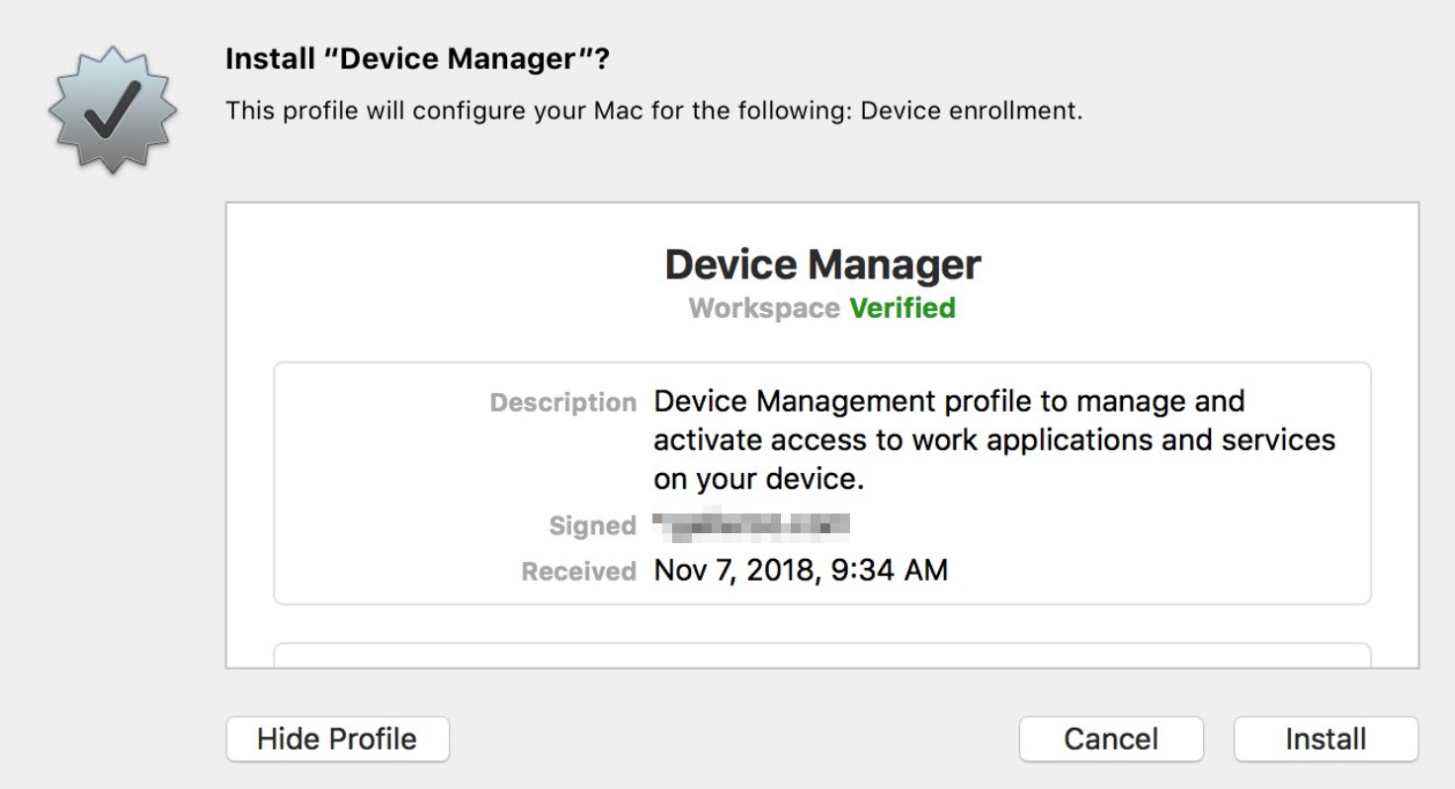Click the Install "Device Manager"? dialog title
Viewport: 1455px width, 789px height.
417,59
